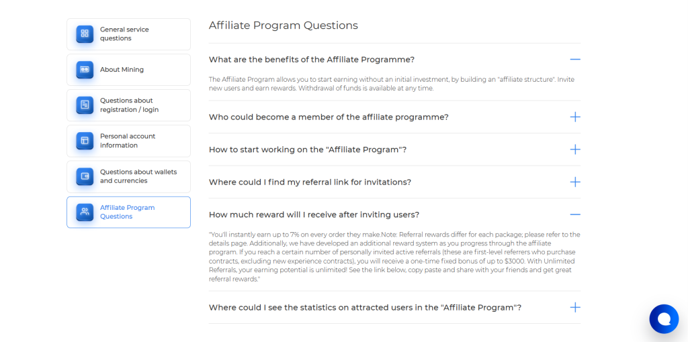Open the chat support bubble icon

pos(664,319)
